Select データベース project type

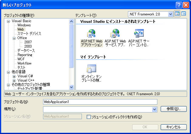pyautogui.click(x=26, y=51)
